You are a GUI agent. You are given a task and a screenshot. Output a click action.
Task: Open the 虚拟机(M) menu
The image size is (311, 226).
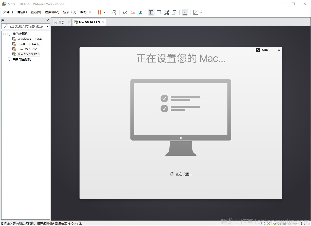pos(52,12)
